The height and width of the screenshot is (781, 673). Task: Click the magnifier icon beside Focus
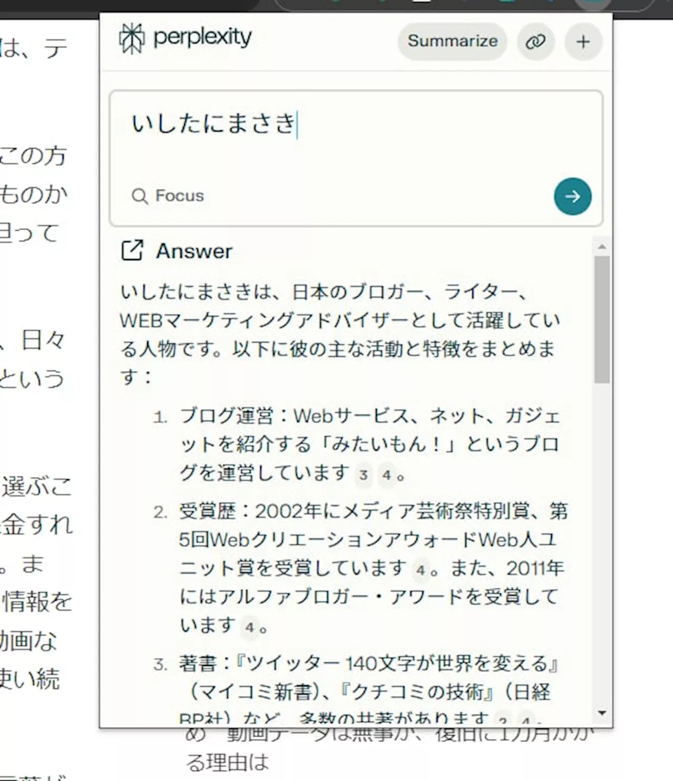point(140,196)
